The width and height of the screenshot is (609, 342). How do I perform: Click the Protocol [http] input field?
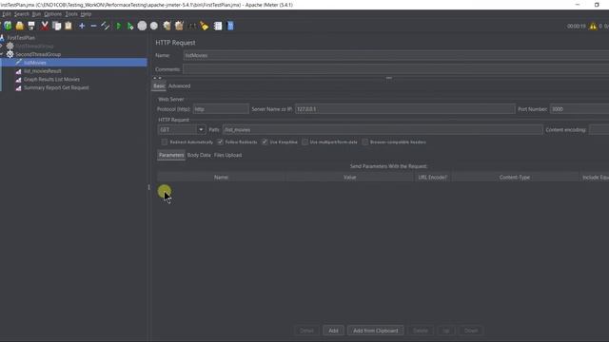click(x=221, y=109)
